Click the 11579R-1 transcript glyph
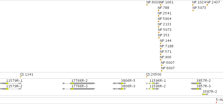Image resolution: width=223 pixels, height=104 pixels. pos(10,83)
